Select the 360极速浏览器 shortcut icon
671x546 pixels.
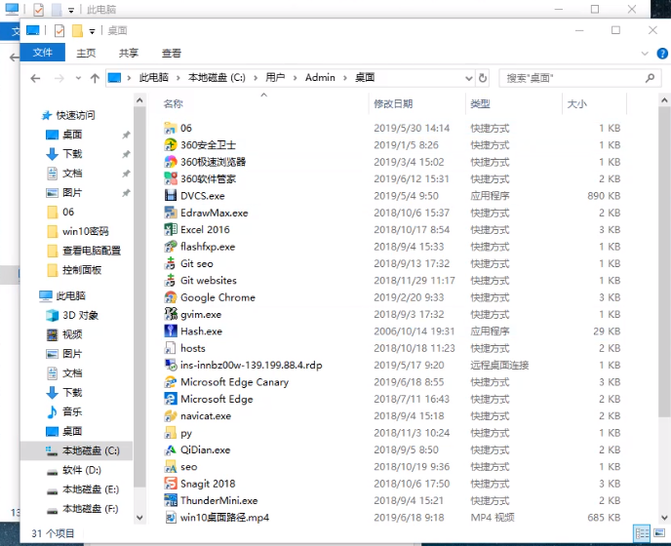171,162
